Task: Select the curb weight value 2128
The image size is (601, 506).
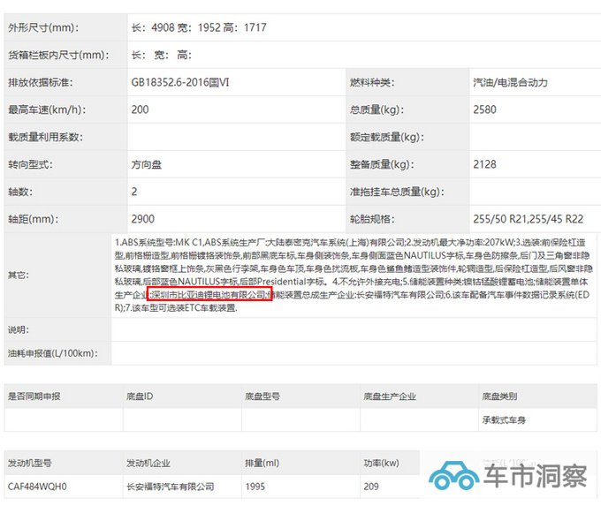Action: tap(484, 165)
